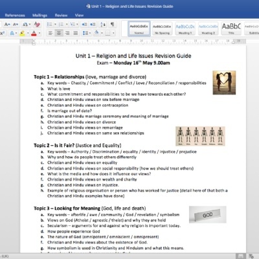Apply the Subtitle style

[252, 28]
